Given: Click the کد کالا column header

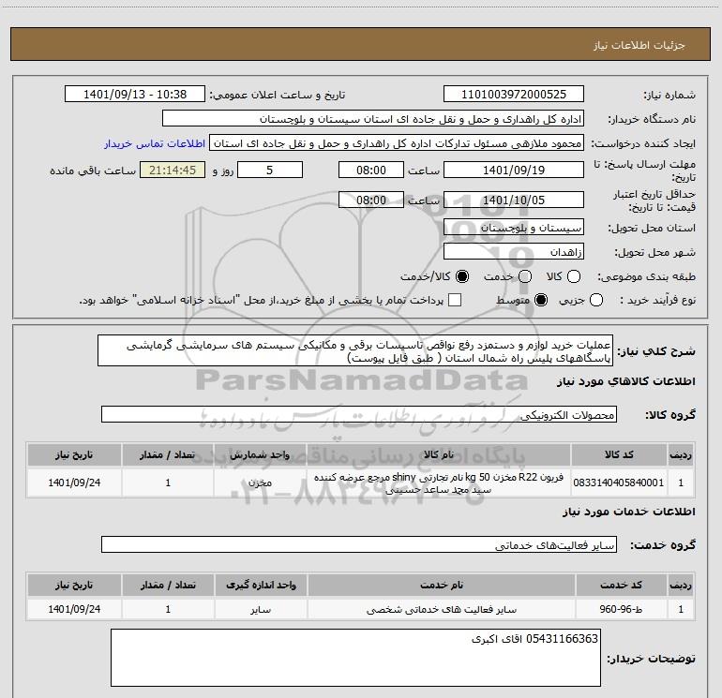Looking at the screenshot, I should point(619,454).
